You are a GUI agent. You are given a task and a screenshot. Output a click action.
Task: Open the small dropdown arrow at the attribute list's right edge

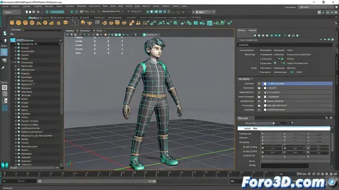331,106
